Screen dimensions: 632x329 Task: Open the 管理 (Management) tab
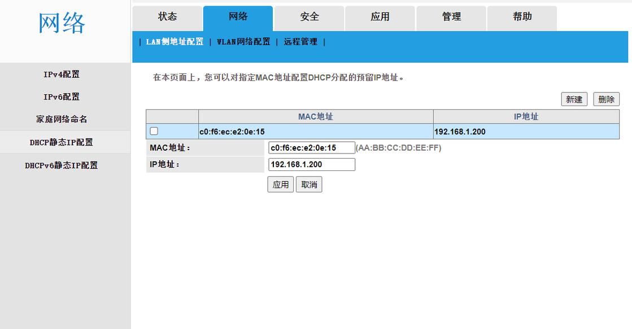451,17
